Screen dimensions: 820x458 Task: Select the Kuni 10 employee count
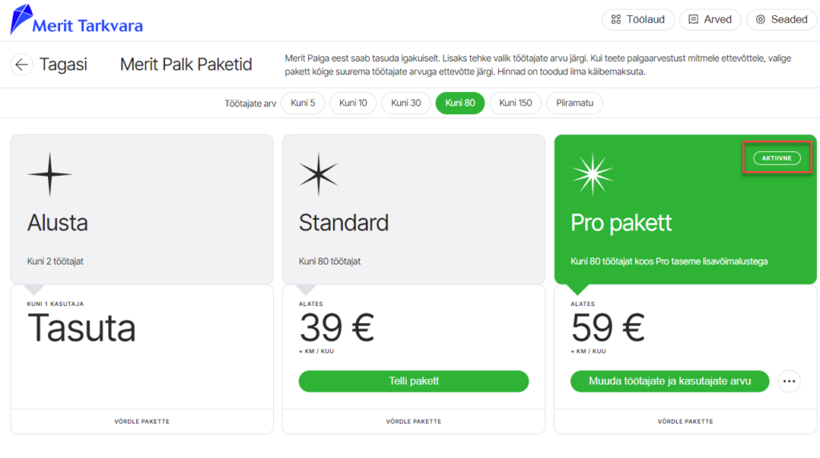tap(353, 103)
